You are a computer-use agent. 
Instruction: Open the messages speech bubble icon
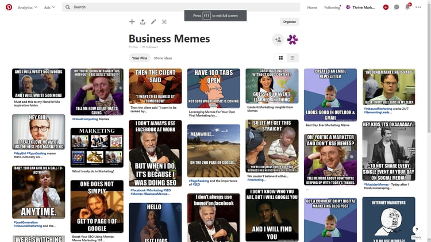(397, 7)
